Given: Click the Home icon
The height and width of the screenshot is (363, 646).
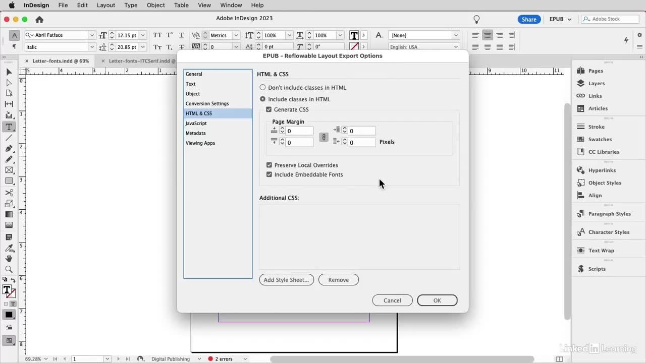Looking at the screenshot, I should point(39,19).
